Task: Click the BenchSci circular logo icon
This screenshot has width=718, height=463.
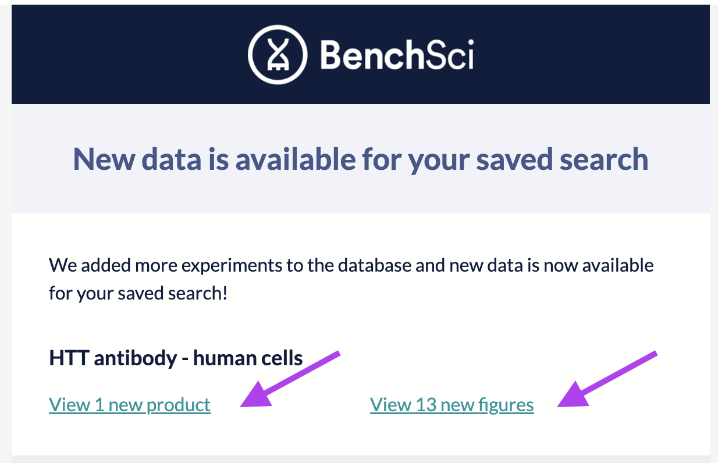Action: click(277, 55)
